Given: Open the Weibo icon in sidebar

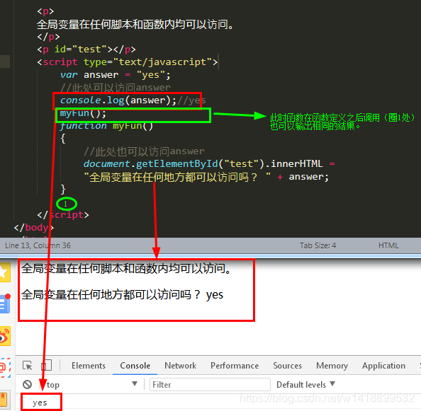Looking at the screenshot, I should pyautogui.click(x=5, y=336).
